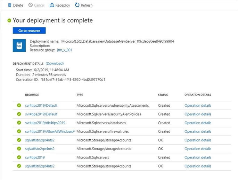
Task: Open svr4tips2019/db4tips2019 resource link
Action: click(x=45, y=123)
